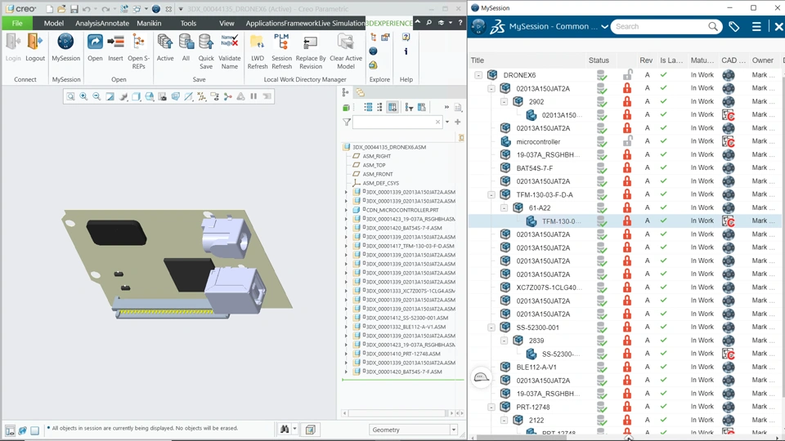Click the model tree tab icon
This screenshot has width=785, height=441.
coord(345,92)
